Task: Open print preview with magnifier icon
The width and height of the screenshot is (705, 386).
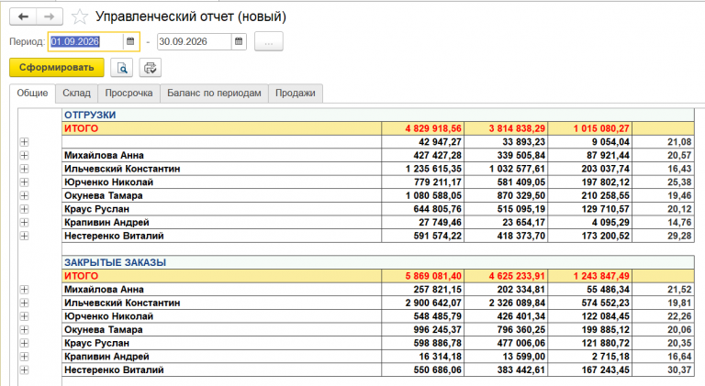Action: (122, 68)
